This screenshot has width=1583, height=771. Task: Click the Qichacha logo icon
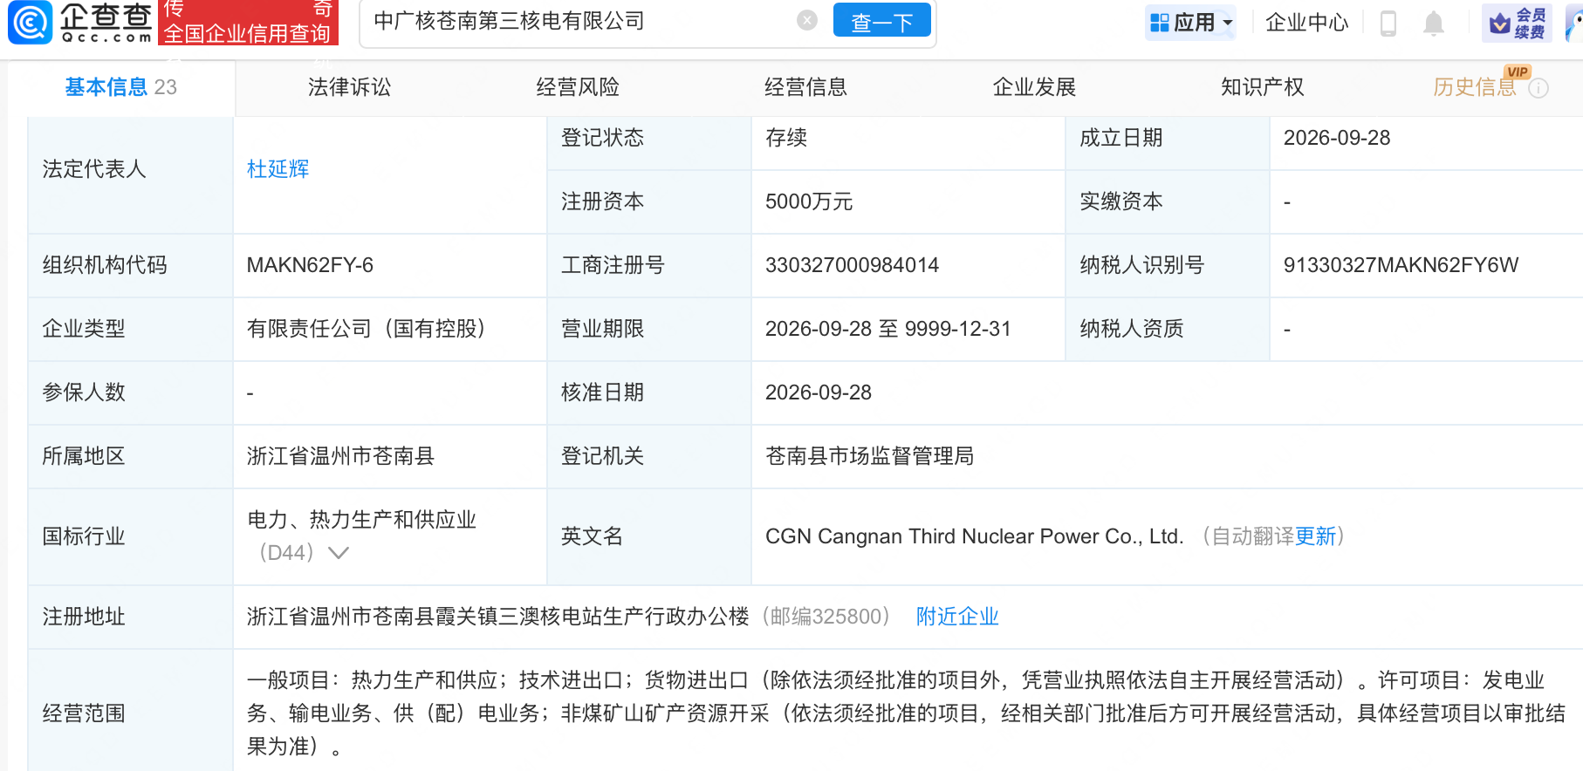click(30, 22)
